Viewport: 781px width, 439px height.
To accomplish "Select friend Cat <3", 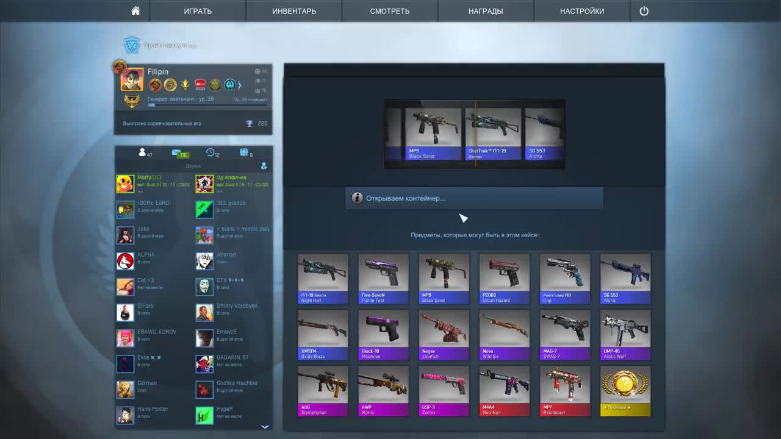I will [x=154, y=287].
